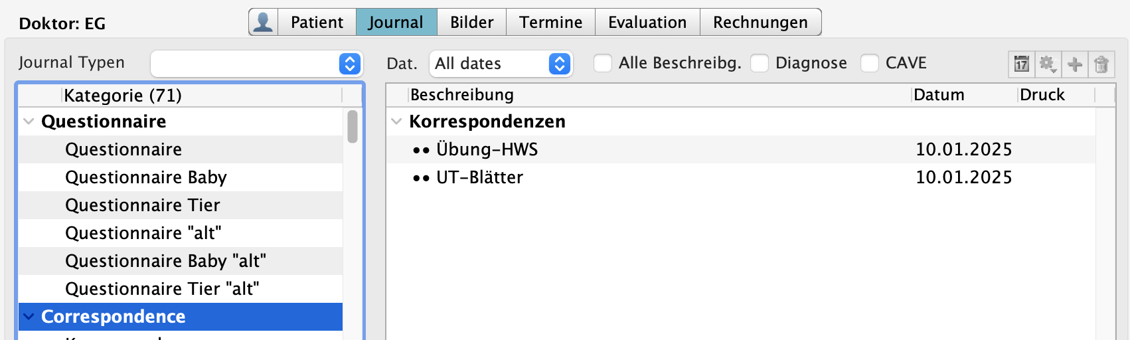Enable the Alle Beschreibg. checkbox
The height and width of the screenshot is (340, 1130).
(603, 63)
